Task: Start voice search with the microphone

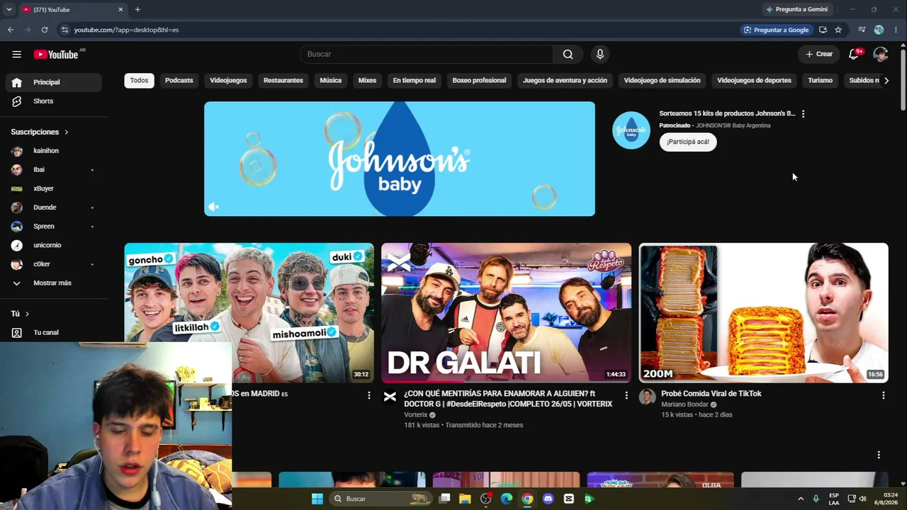Action: pyautogui.click(x=600, y=54)
